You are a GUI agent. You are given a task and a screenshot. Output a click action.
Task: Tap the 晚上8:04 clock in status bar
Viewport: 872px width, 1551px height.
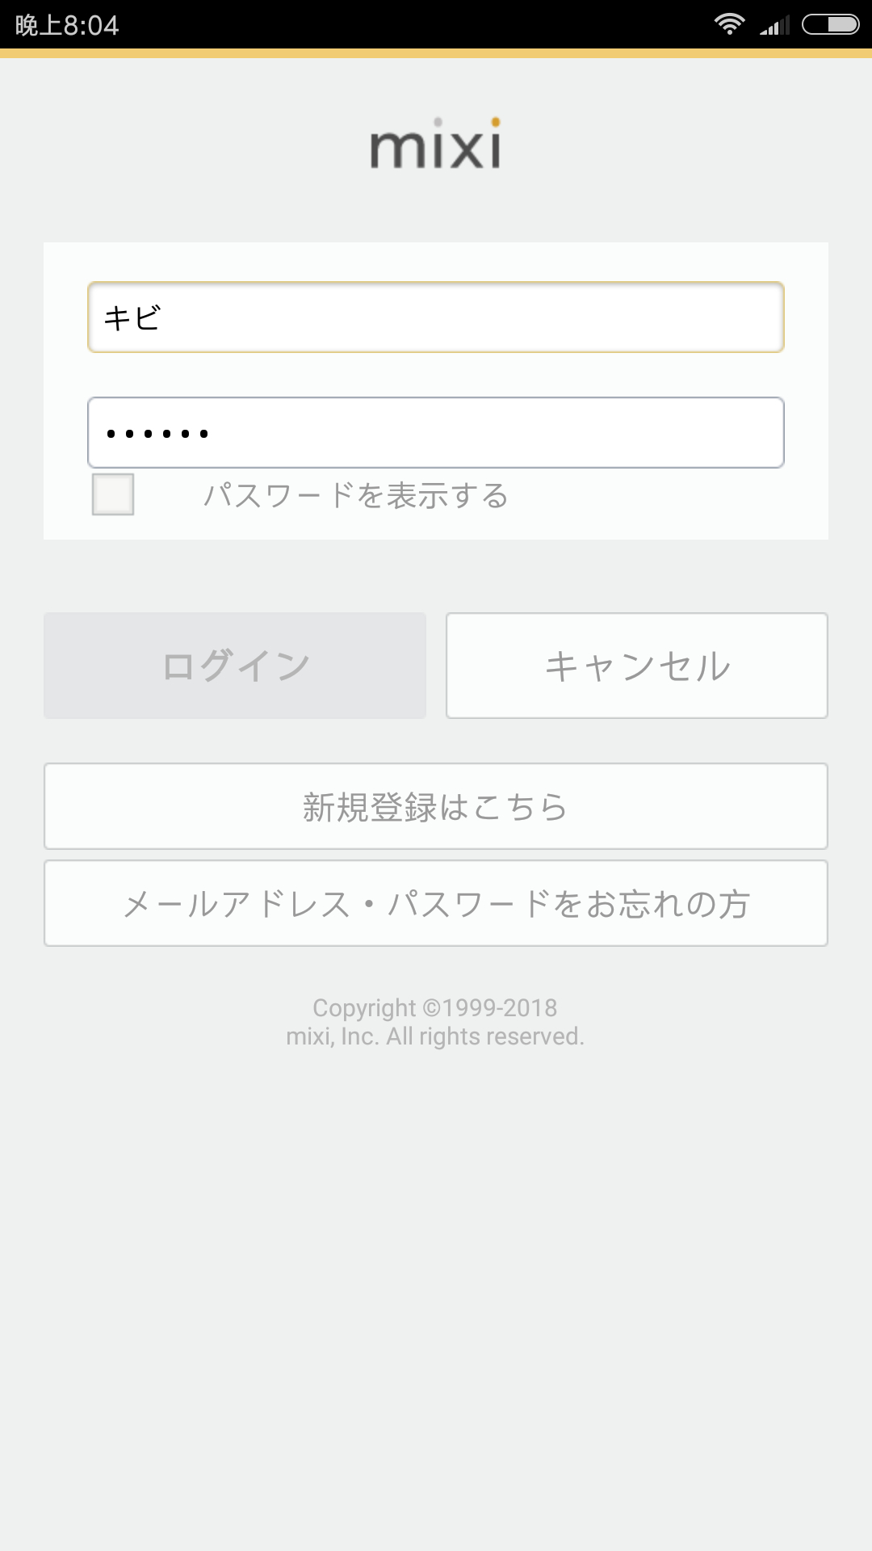click(67, 26)
